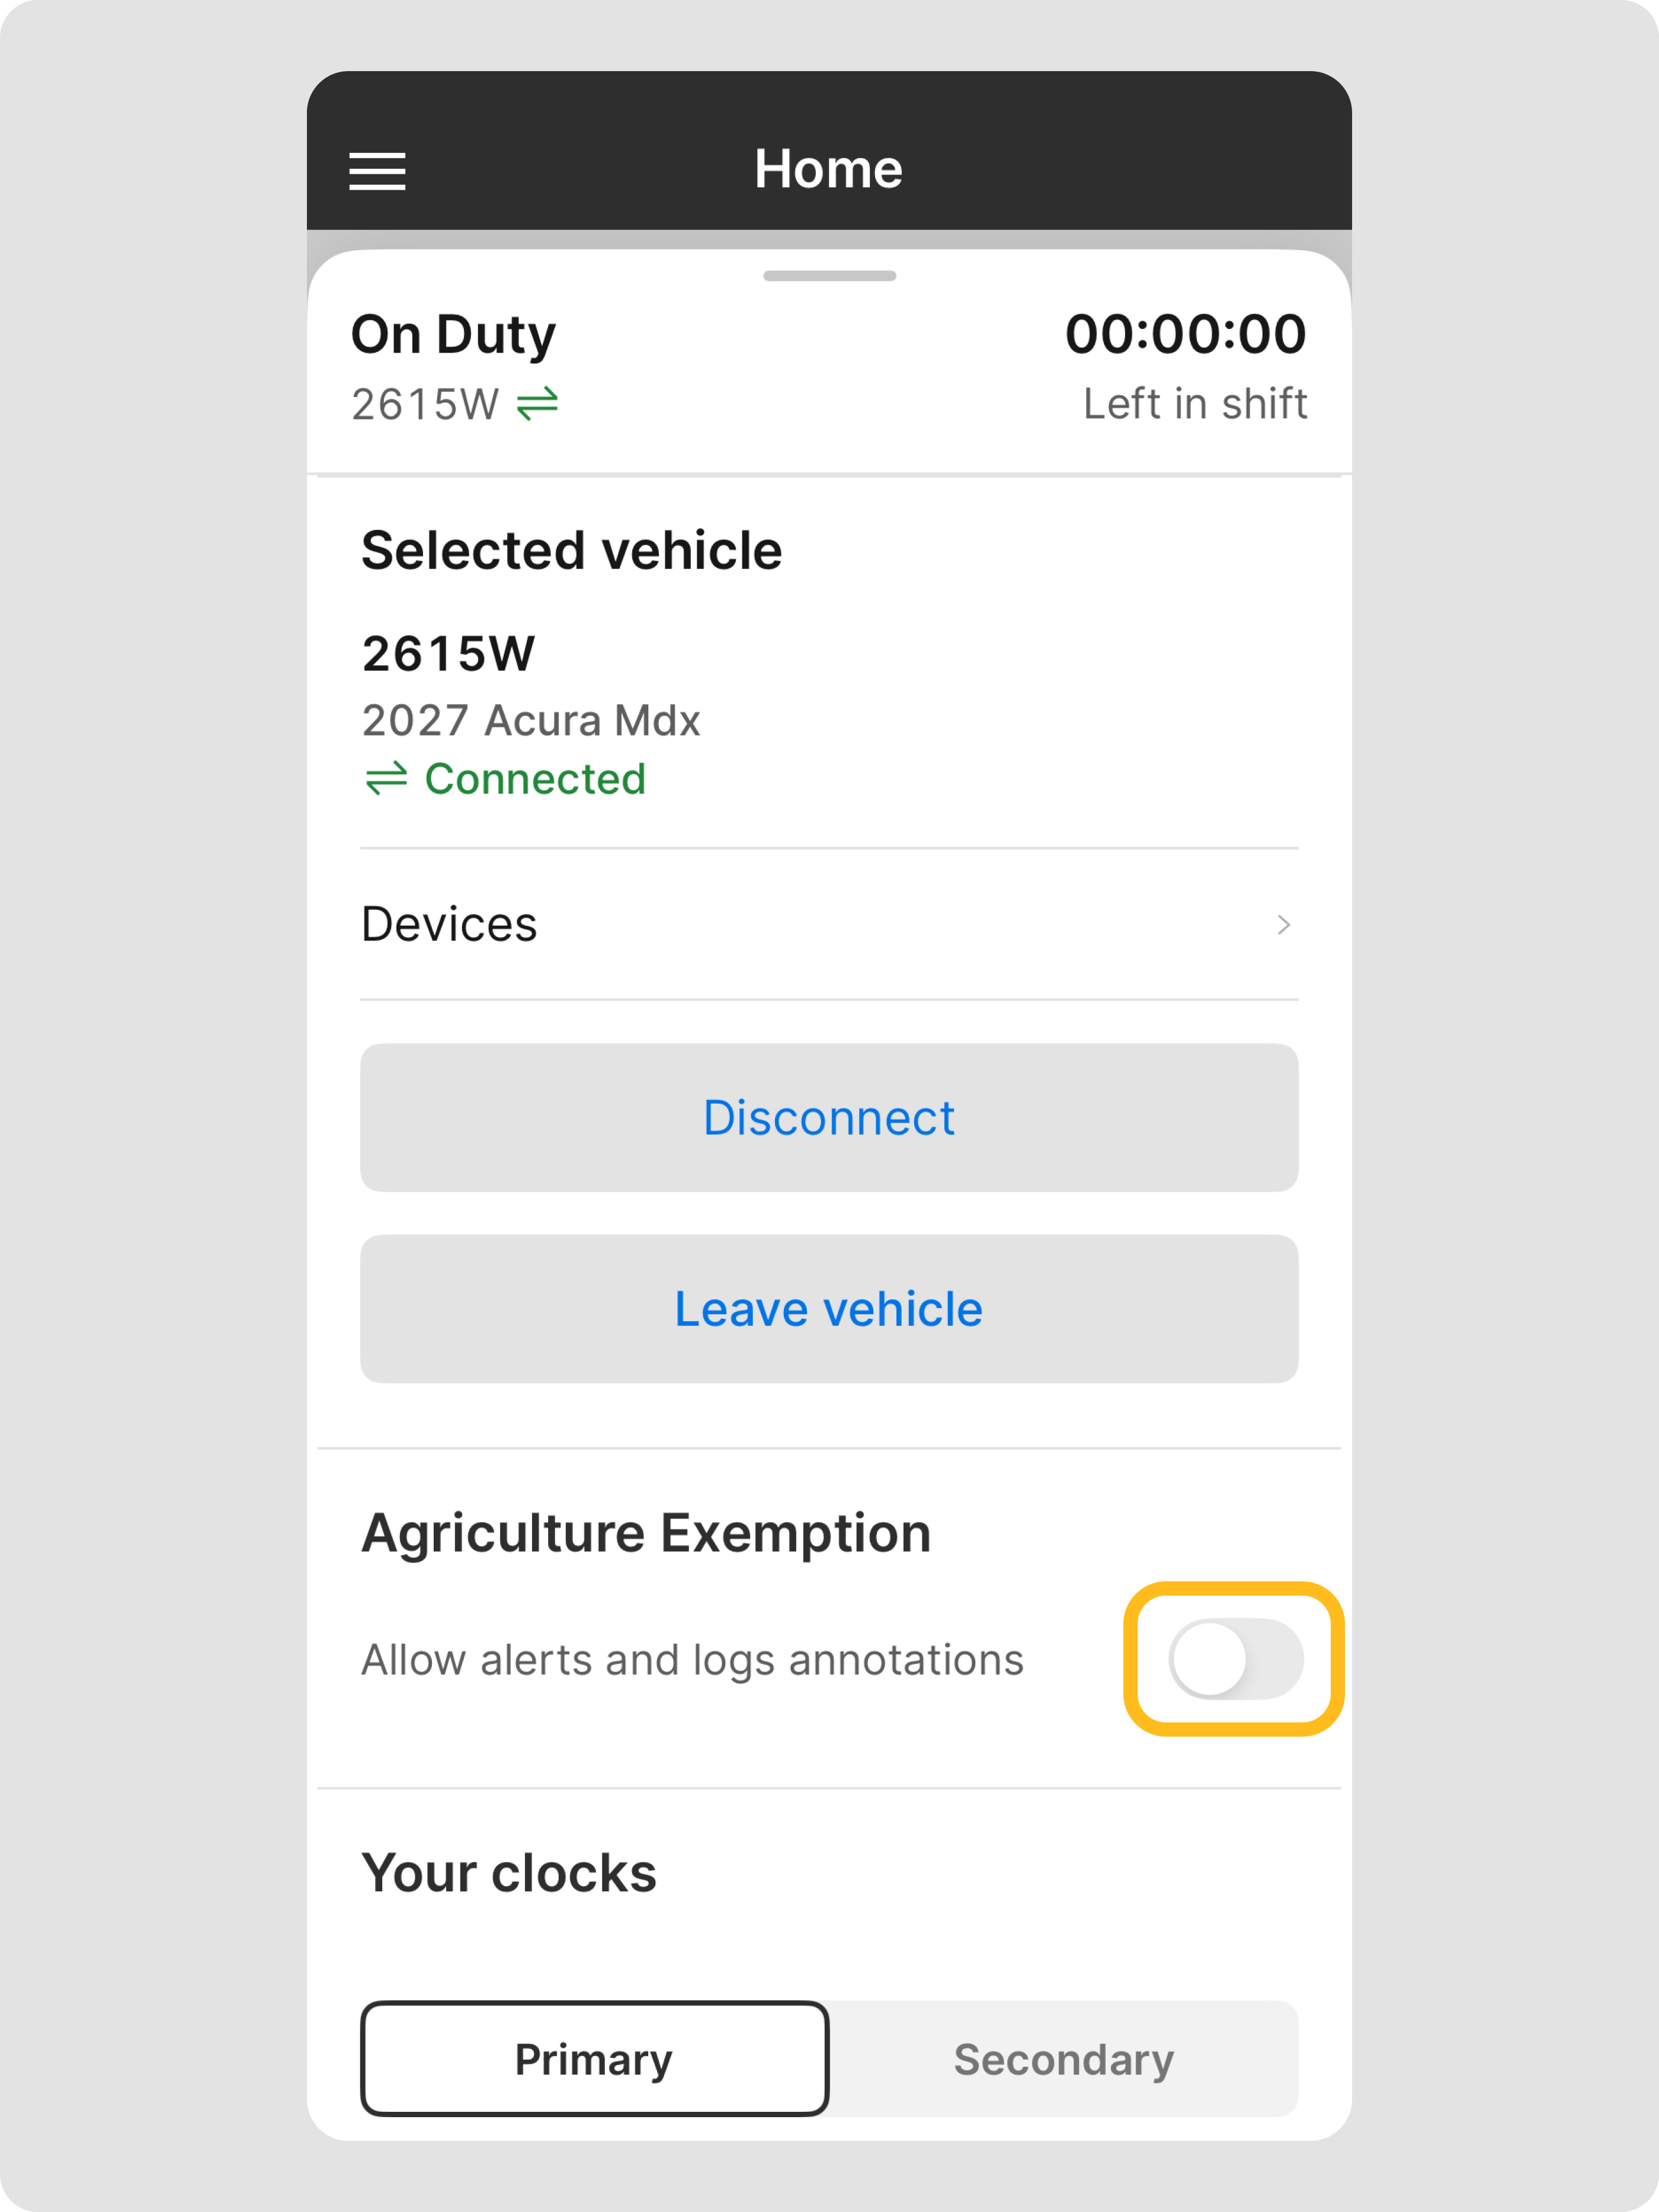Viewport: 1659px width, 2212px height.
Task: Click the Your clocks heading
Action: [x=510, y=1873]
